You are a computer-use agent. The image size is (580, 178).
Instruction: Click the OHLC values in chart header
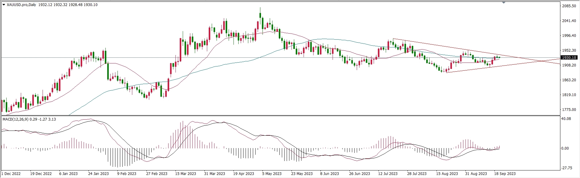(x=68, y=5)
